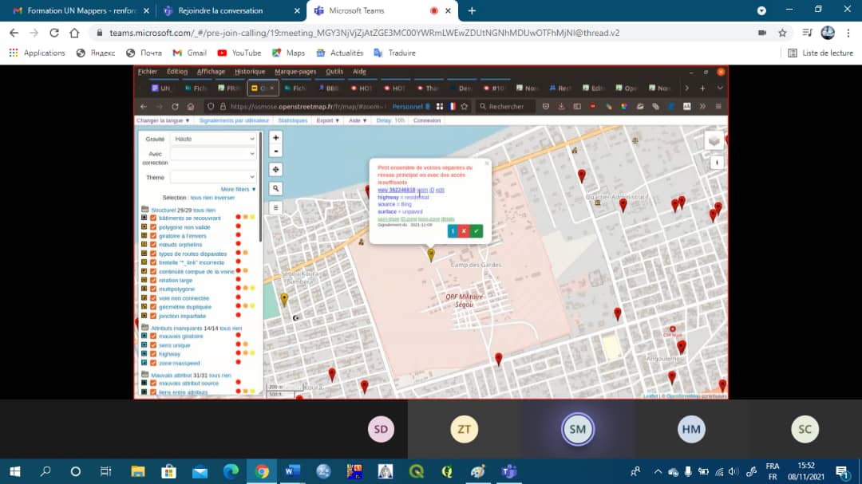Reload the Chrome page
Viewport: 862px width, 484px height.
tap(54, 33)
